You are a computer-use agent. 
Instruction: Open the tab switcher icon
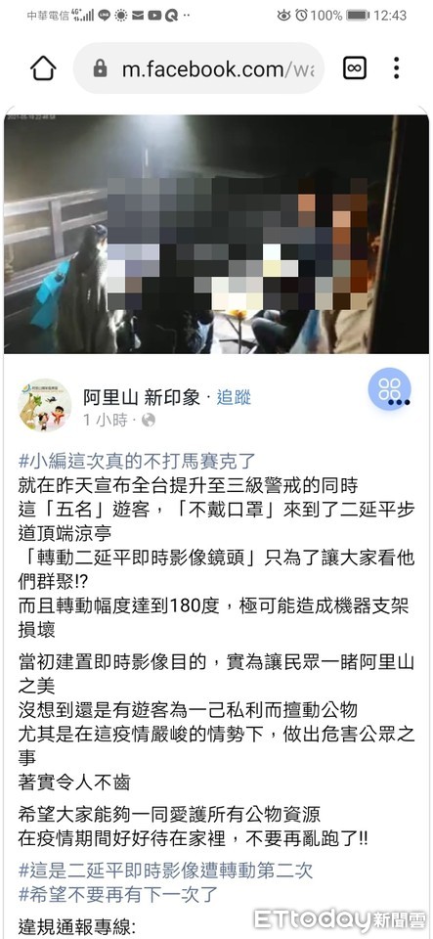coord(354,68)
